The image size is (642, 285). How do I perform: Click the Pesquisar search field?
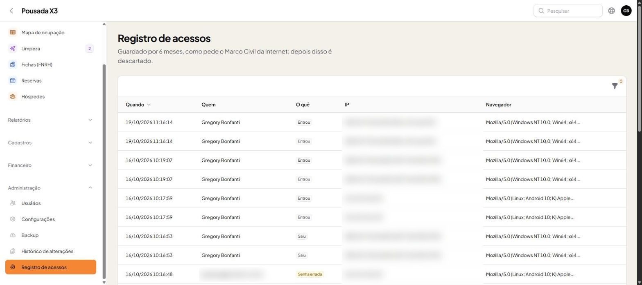568,11
